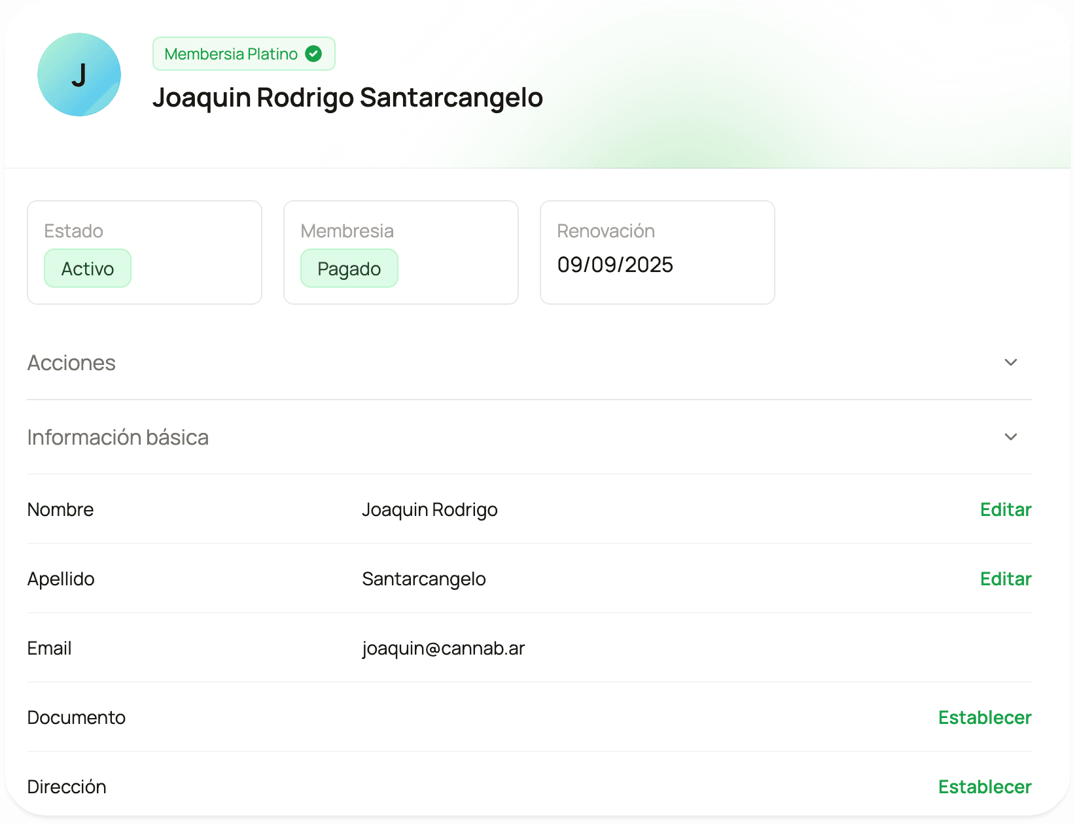Select the email joaquin@cannab.ar
Viewport: 1075px width, 824px height.
coord(444,648)
